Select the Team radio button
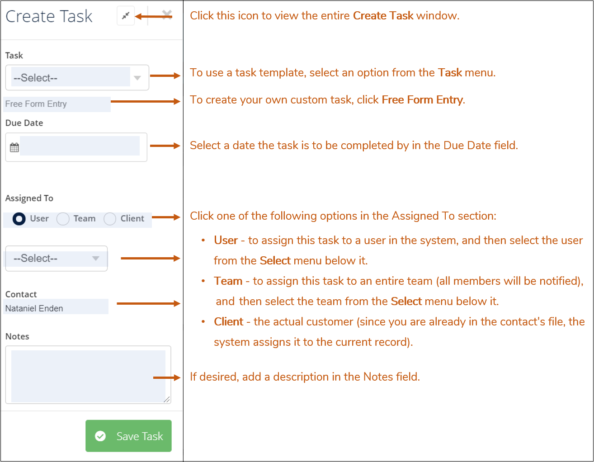 click(62, 219)
